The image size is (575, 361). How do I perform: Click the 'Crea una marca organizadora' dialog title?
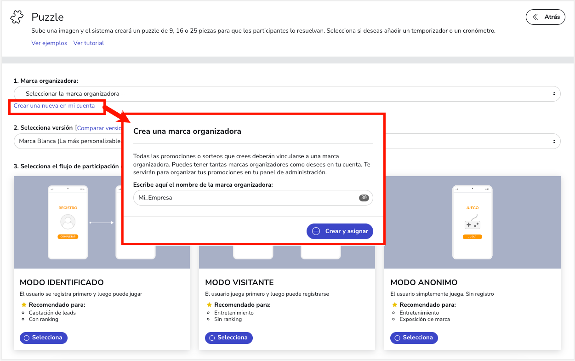187,131
